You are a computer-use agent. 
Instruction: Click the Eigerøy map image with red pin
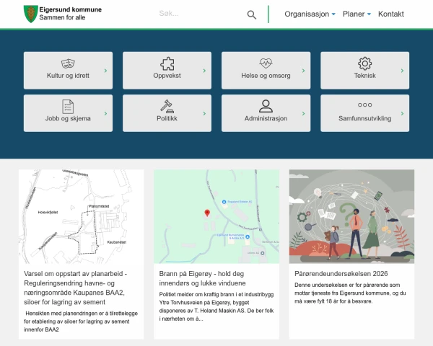[216, 216]
